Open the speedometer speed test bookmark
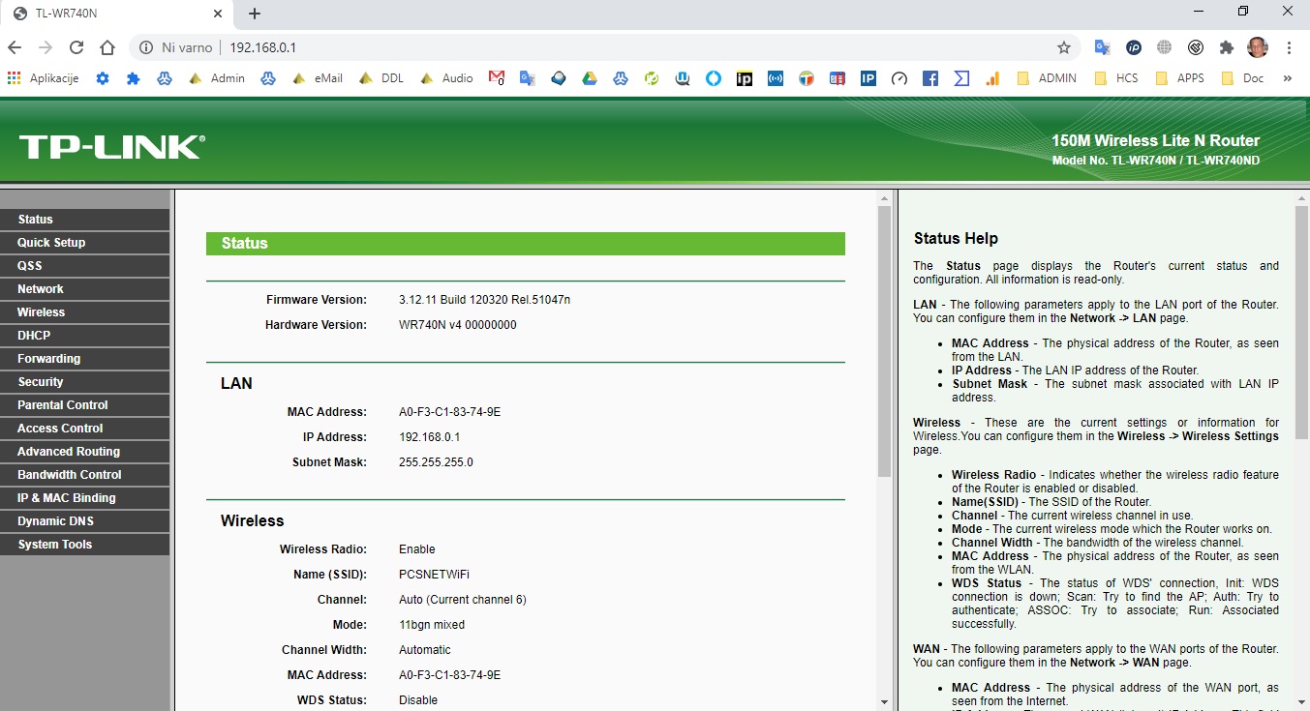Viewport: 1310px width, 711px height. 899,78
